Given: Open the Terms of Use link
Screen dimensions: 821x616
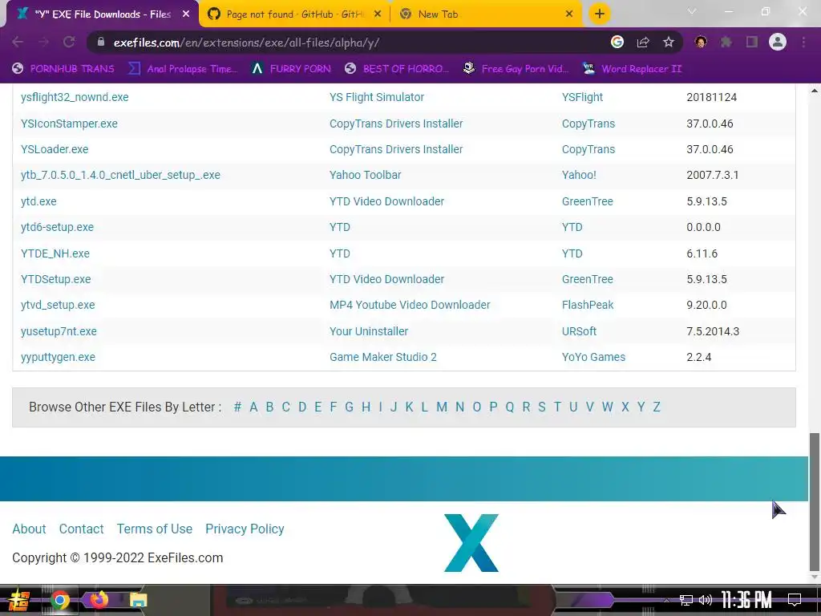Looking at the screenshot, I should pyautogui.click(x=155, y=529).
